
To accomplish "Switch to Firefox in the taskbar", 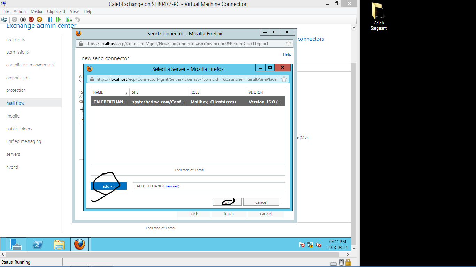I will (x=79, y=244).
